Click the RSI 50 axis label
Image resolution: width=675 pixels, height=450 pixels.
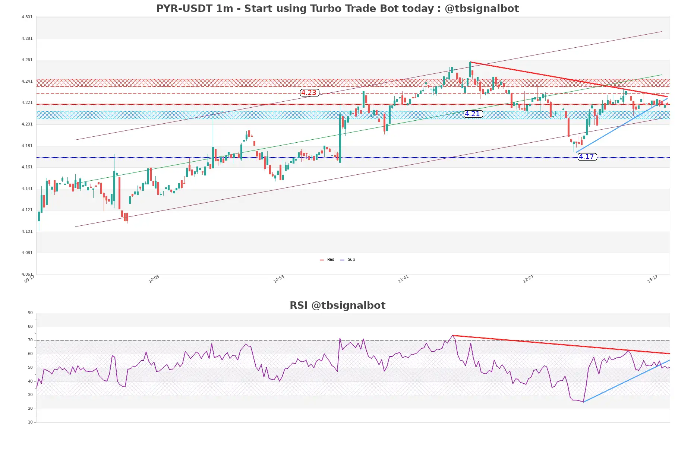(x=30, y=367)
